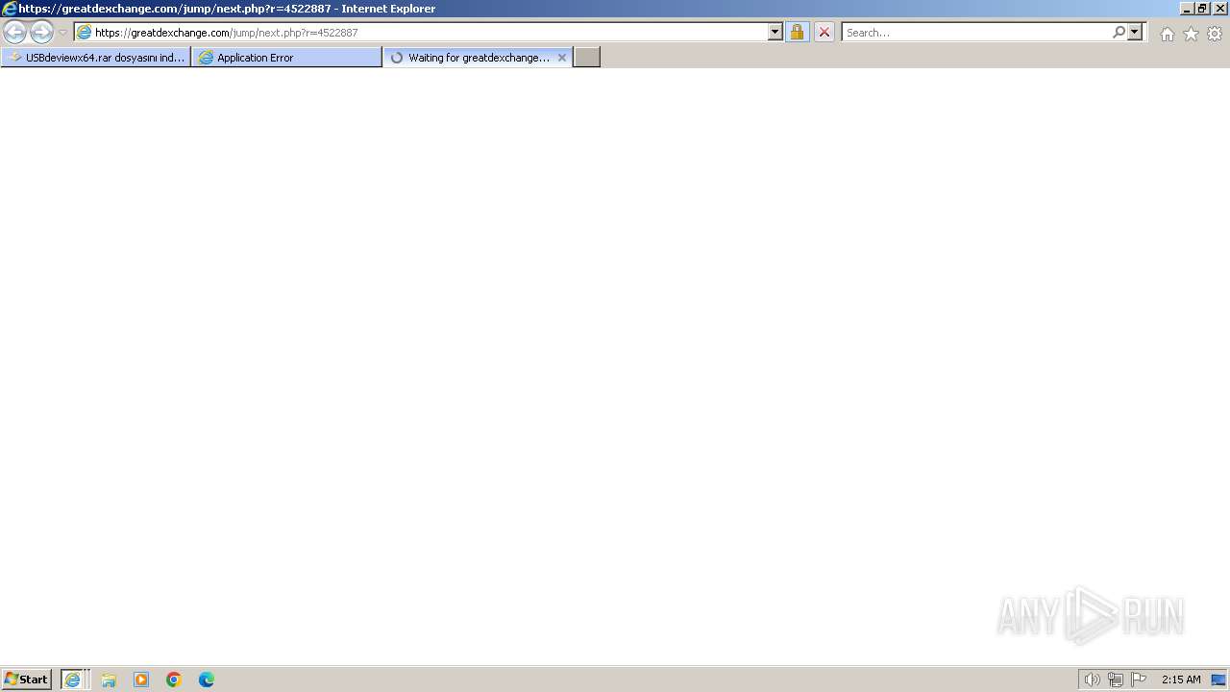This screenshot has height=692, width=1230.
Task: Switch to USBdeviewx64.rar tab
Action: (x=96, y=58)
